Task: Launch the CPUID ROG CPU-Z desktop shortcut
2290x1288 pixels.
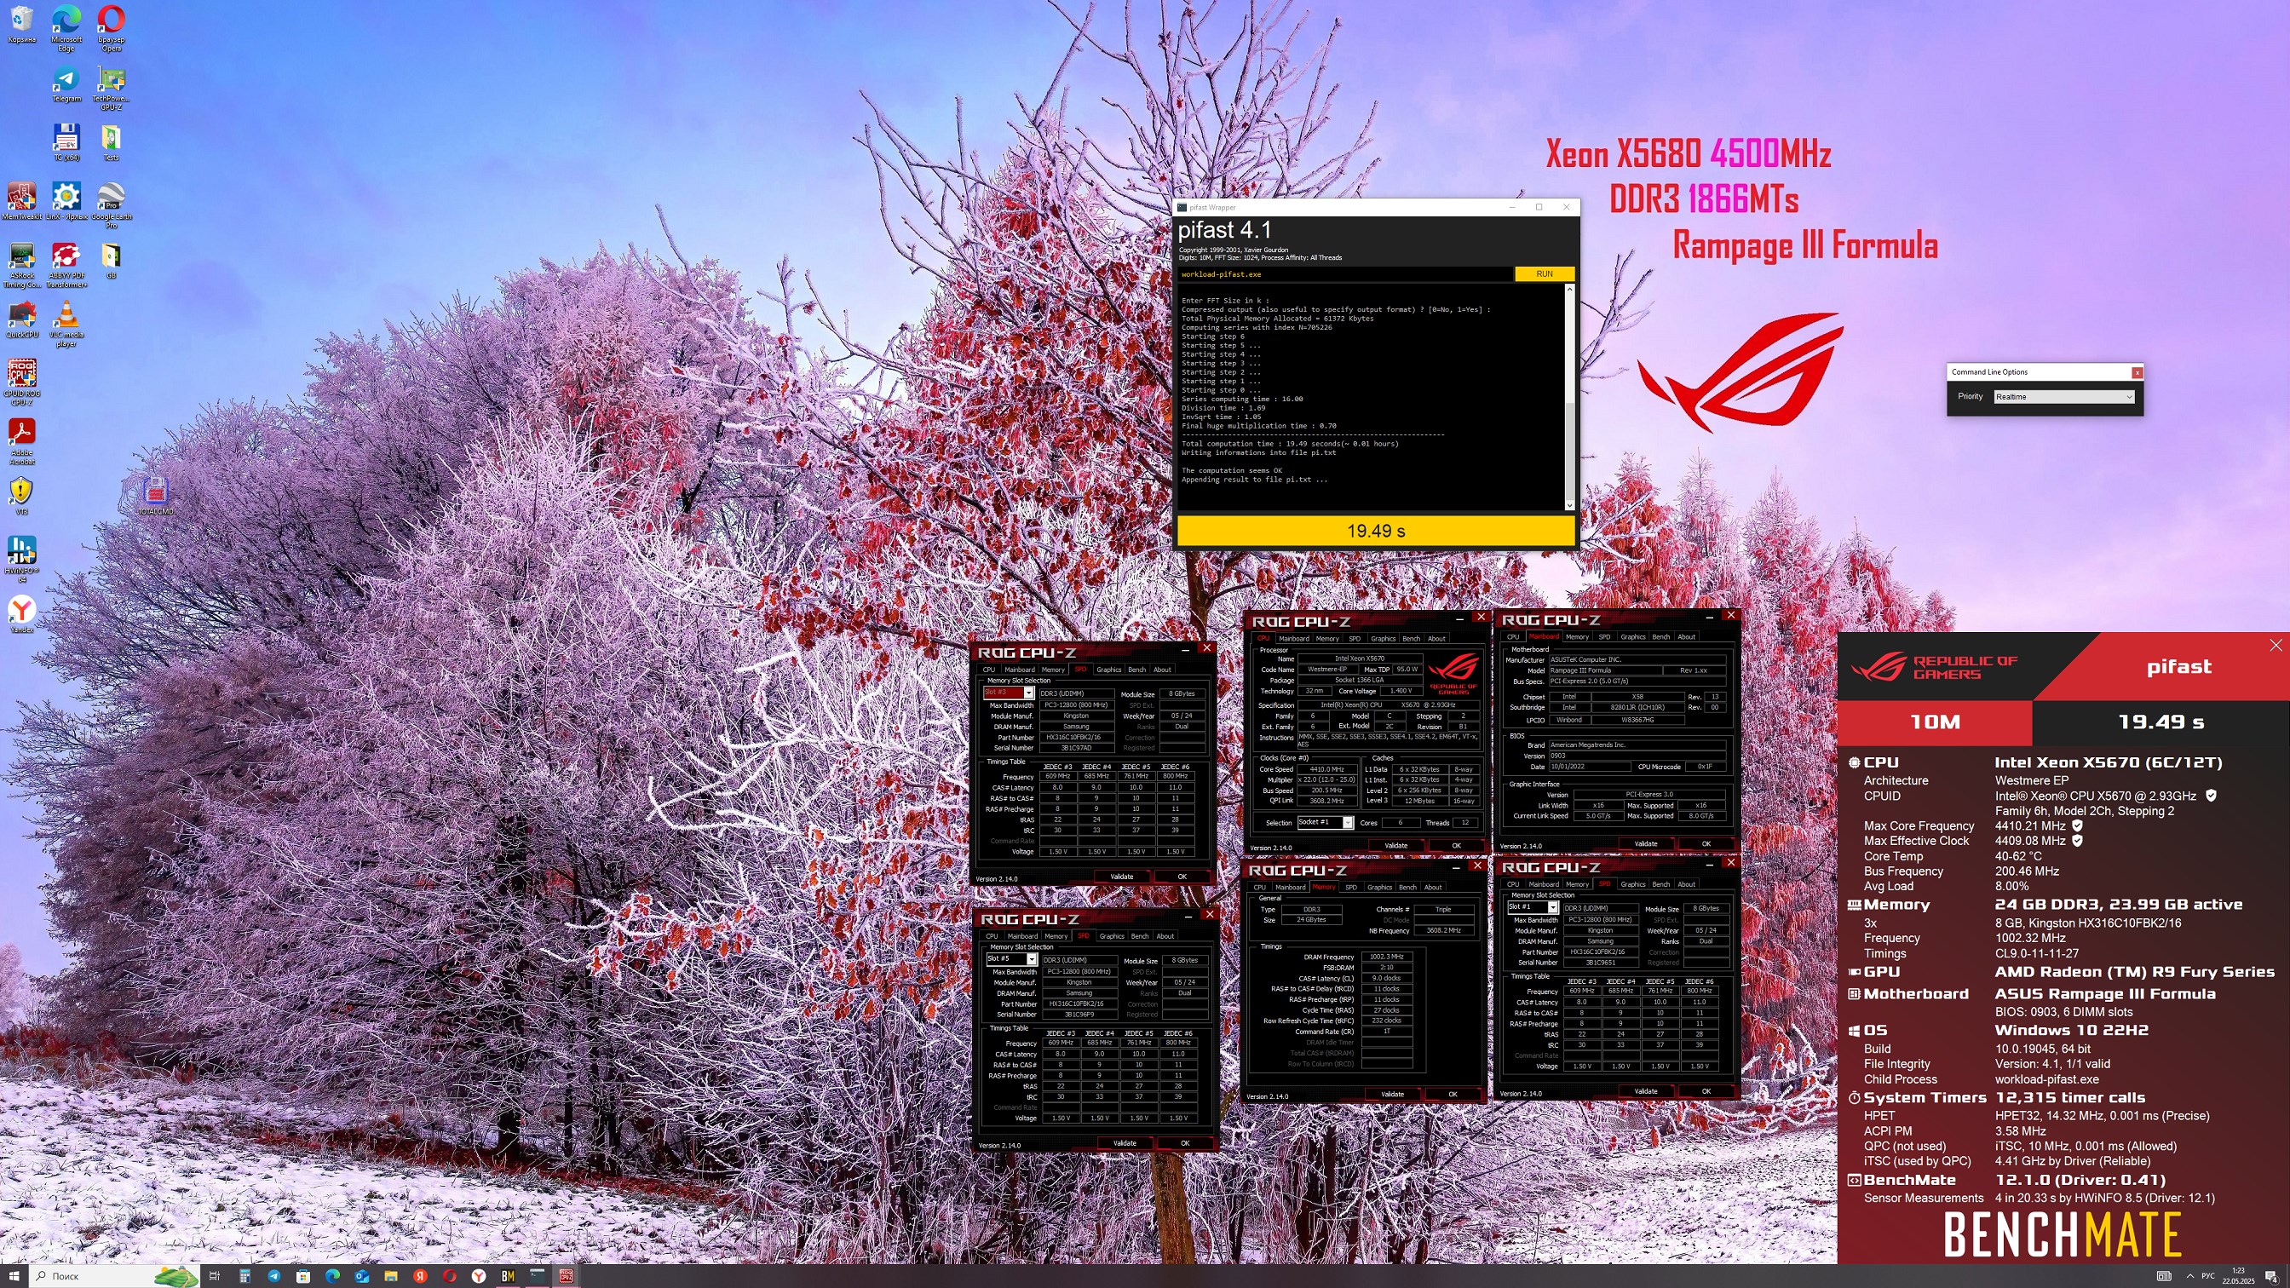Action: coord(21,382)
